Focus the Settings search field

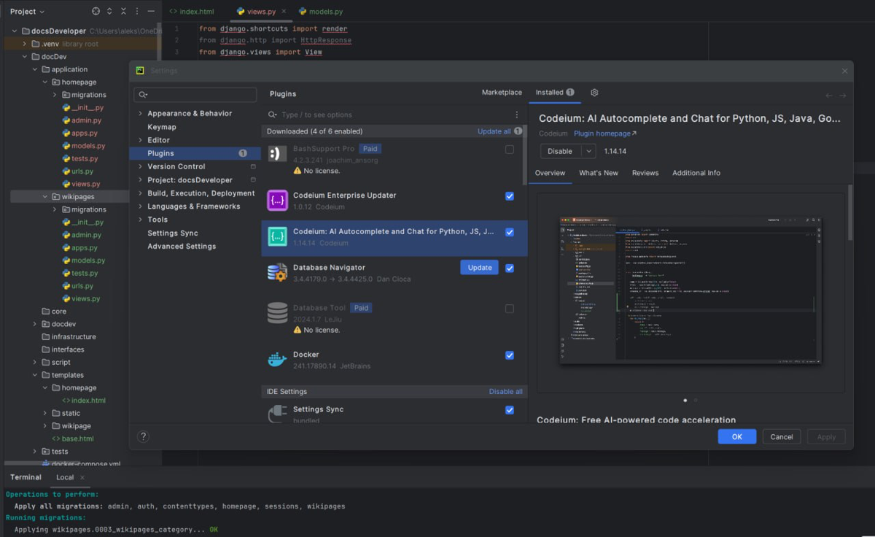pos(195,95)
